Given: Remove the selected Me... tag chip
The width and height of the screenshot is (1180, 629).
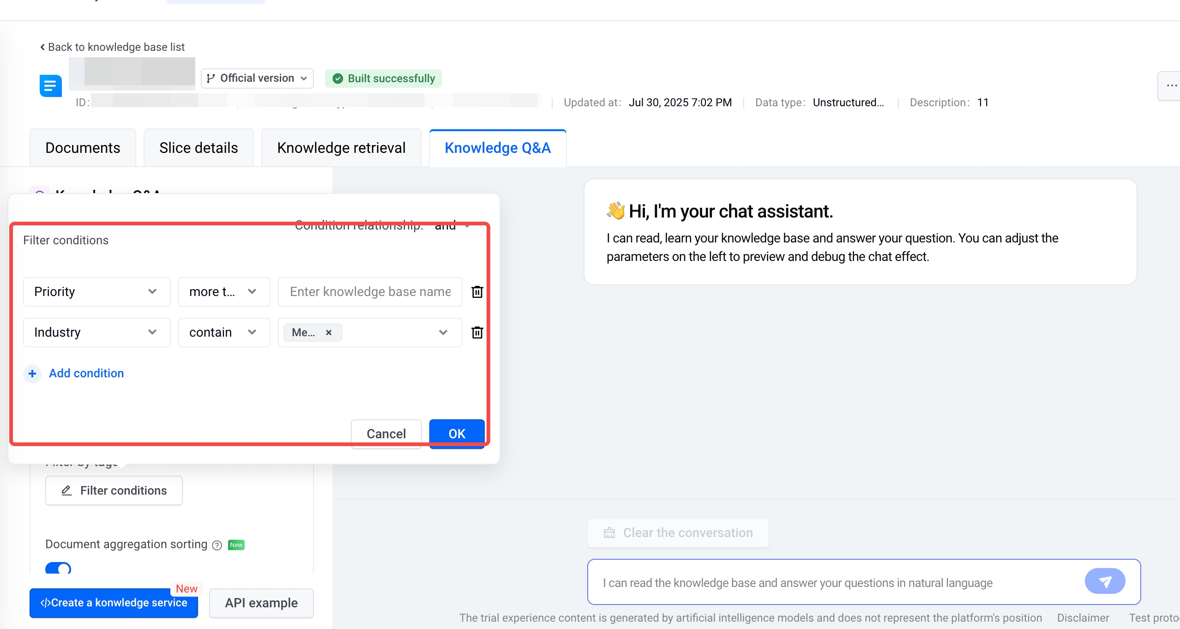Looking at the screenshot, I should [x=329, y=333].
